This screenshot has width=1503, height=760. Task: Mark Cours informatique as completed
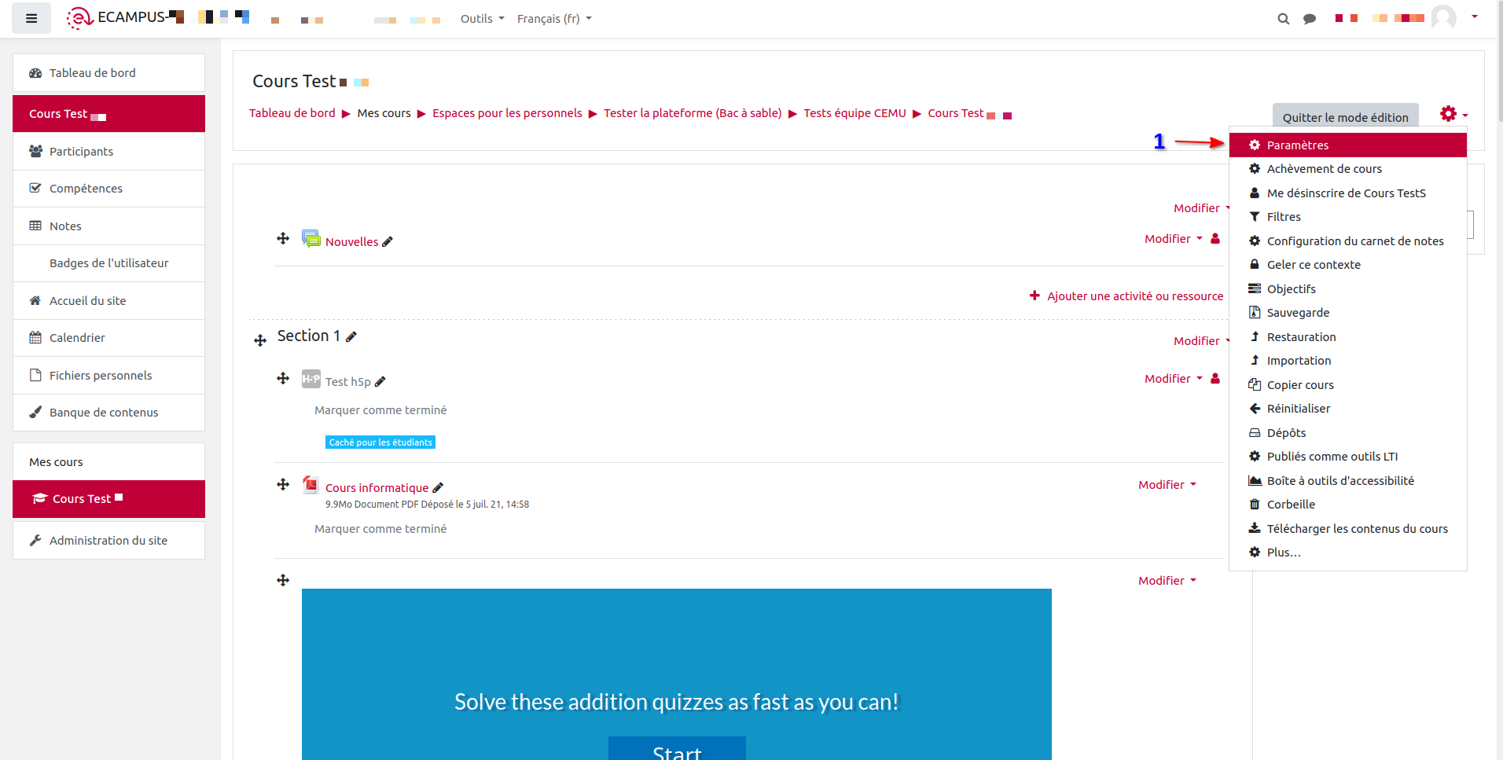pyautogui.click(x=380, y=529)
